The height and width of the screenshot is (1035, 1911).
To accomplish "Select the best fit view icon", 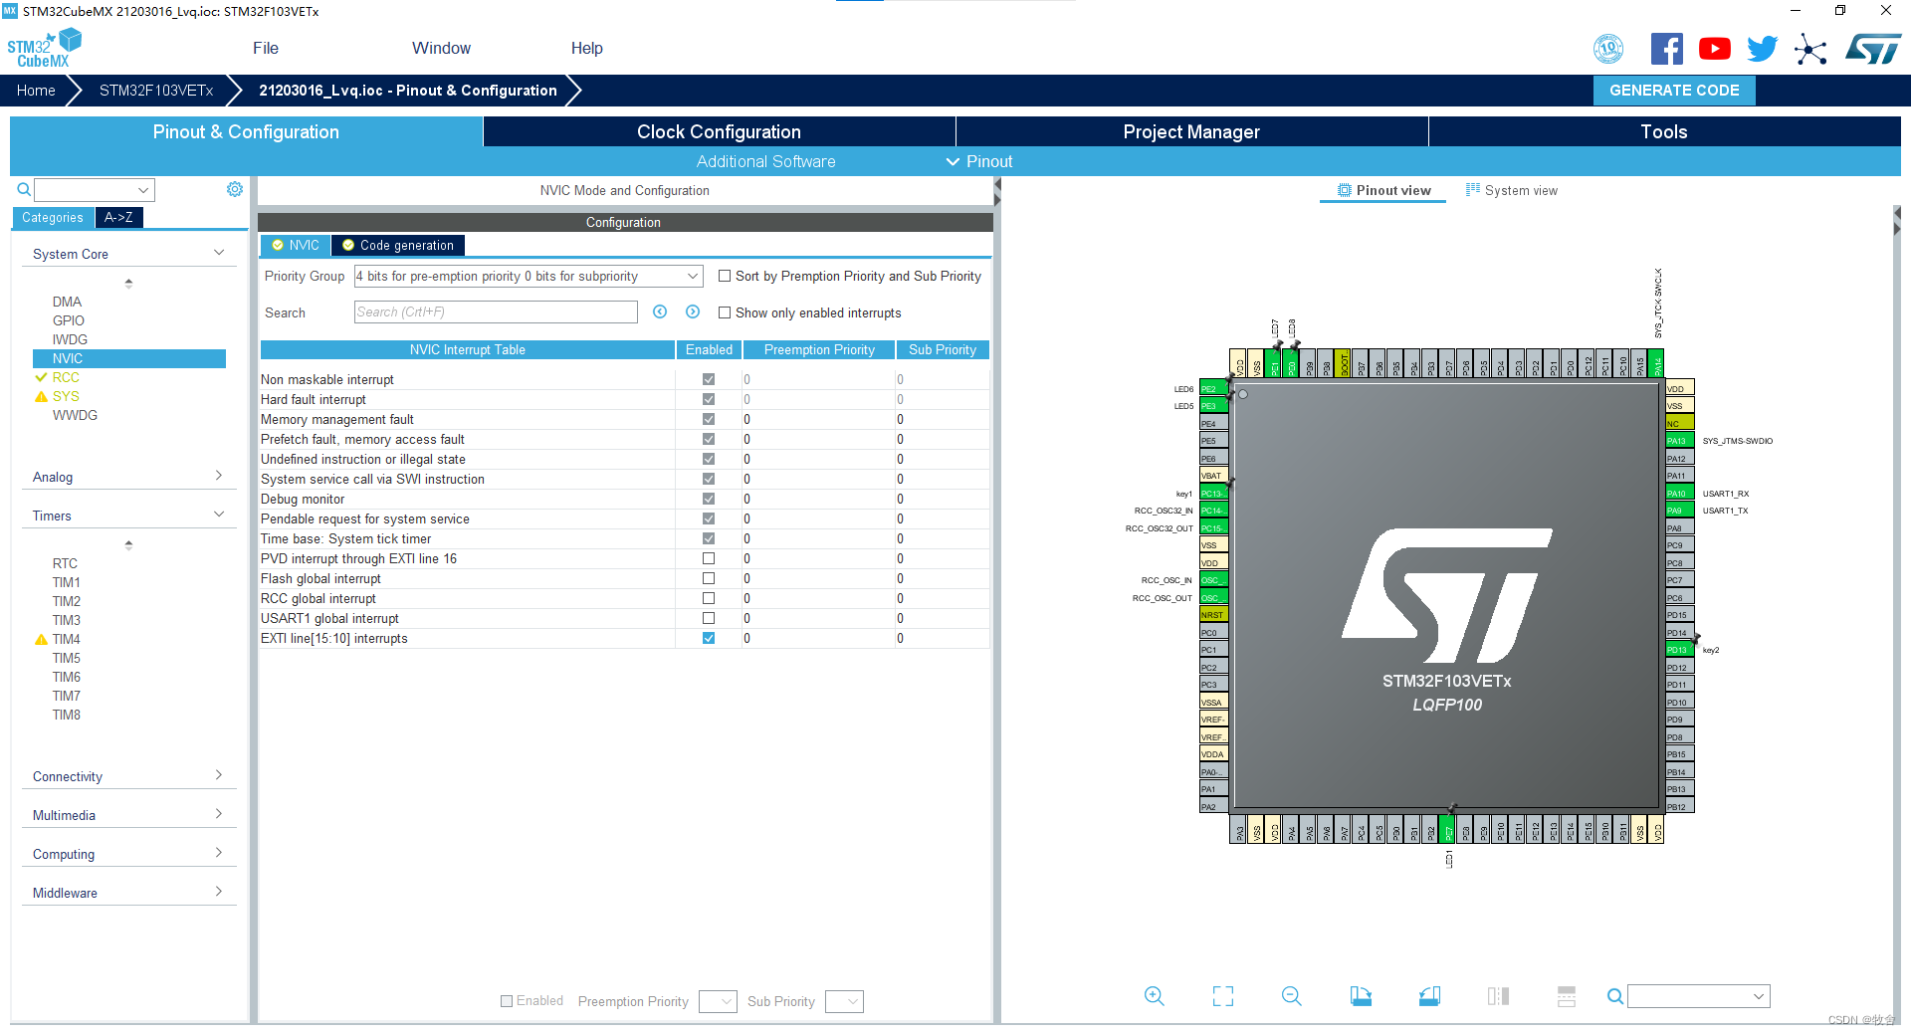I will point(1223,996).
